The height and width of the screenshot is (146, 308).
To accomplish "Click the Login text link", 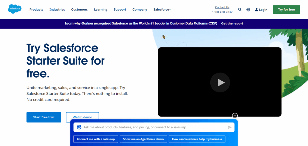I will 263,10.
